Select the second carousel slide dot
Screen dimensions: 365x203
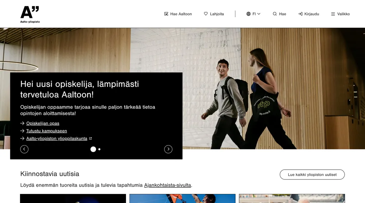tap(99, 149)
